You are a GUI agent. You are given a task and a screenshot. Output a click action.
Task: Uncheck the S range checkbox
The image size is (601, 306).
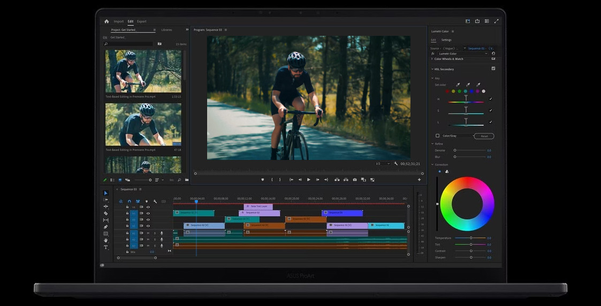click(491, 110)
